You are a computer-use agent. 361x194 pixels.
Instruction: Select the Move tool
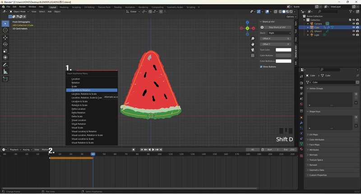tap(5, 37)
